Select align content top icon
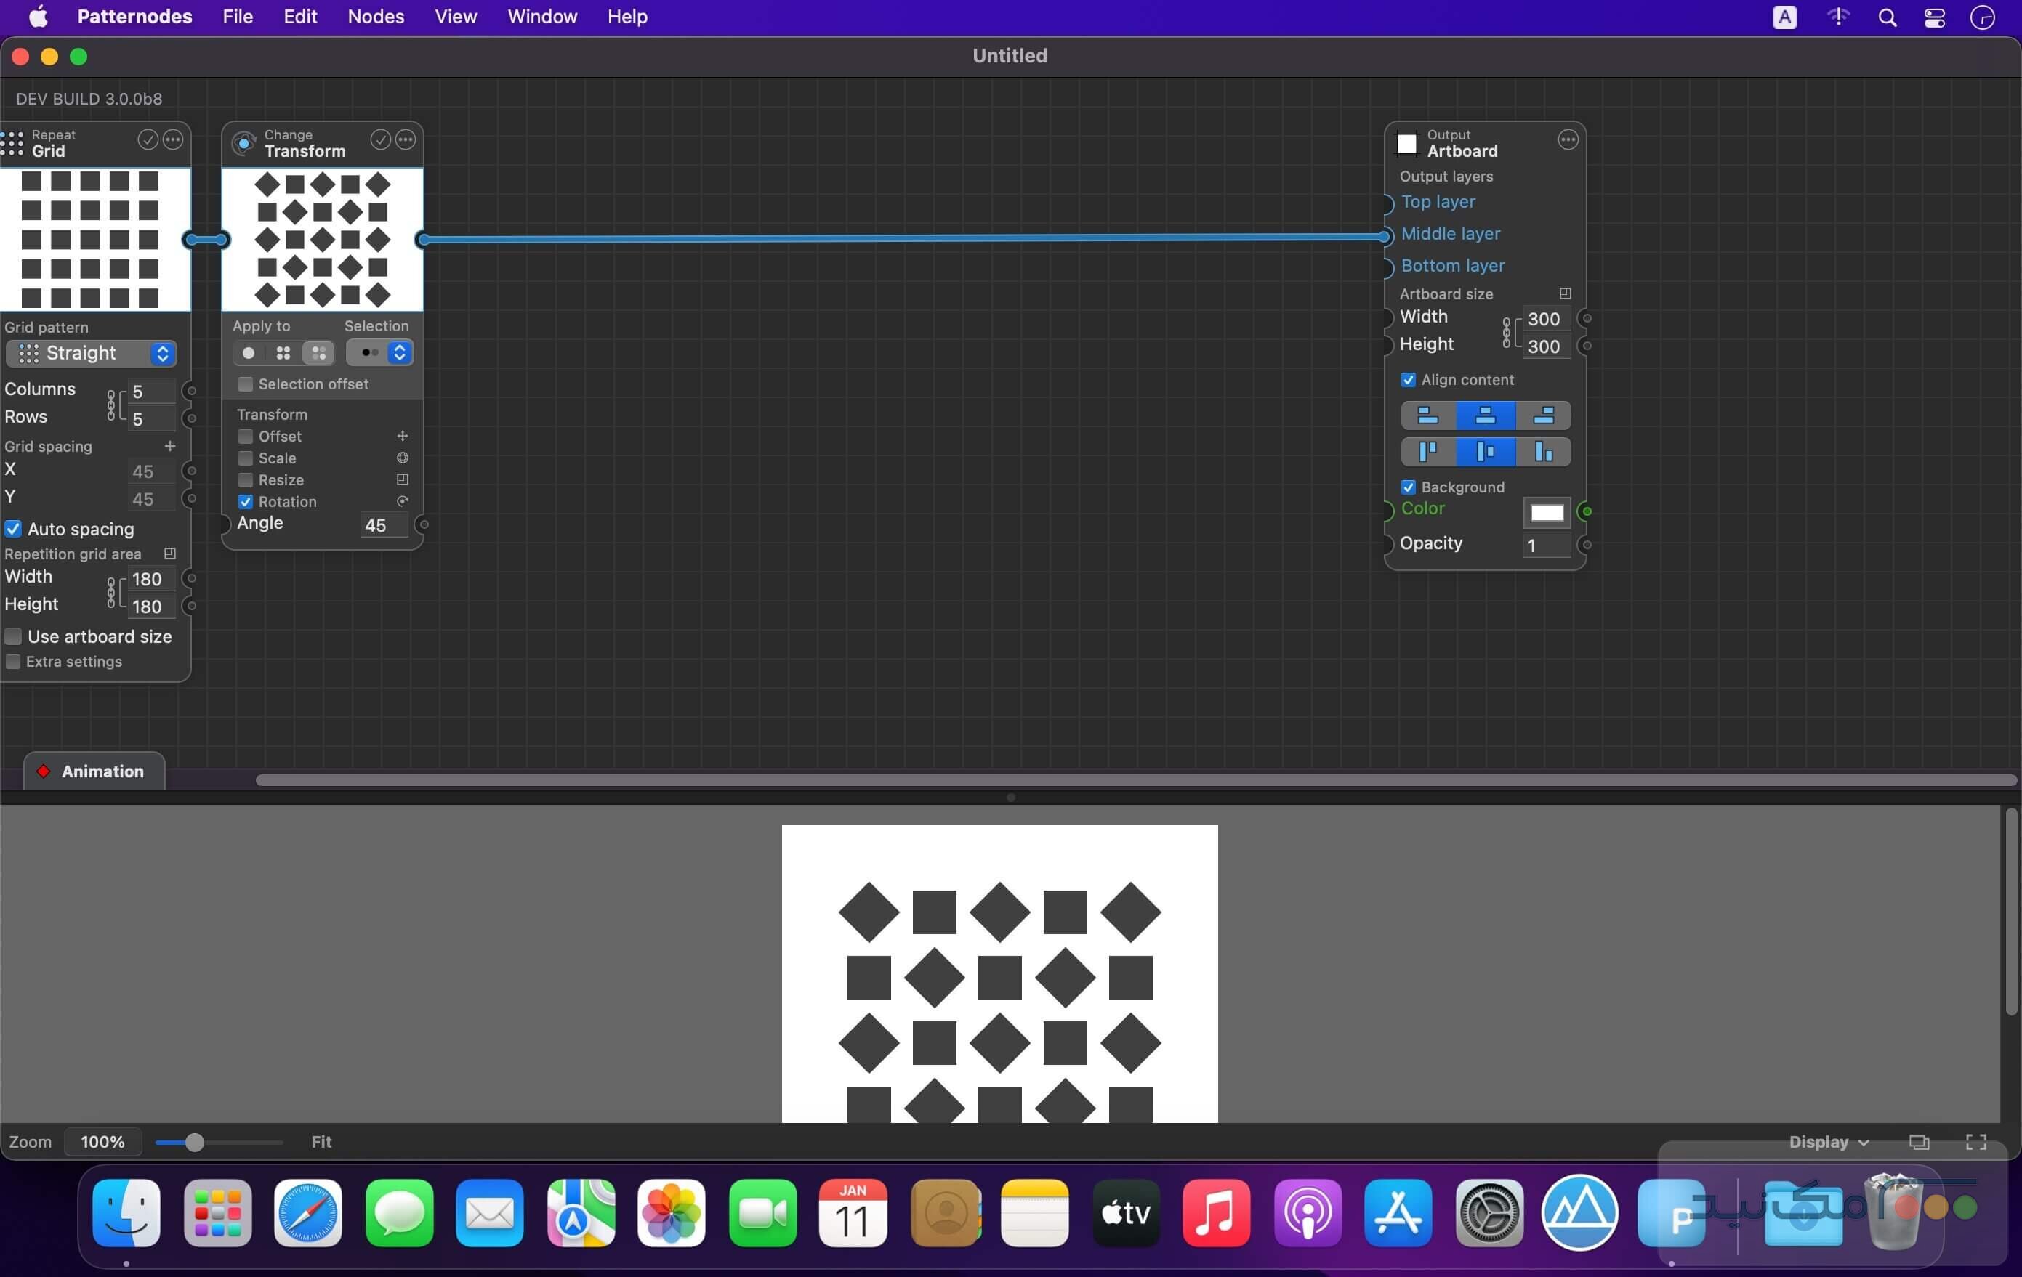This screenshot has height=1277, width=2022. point(1427,453)
